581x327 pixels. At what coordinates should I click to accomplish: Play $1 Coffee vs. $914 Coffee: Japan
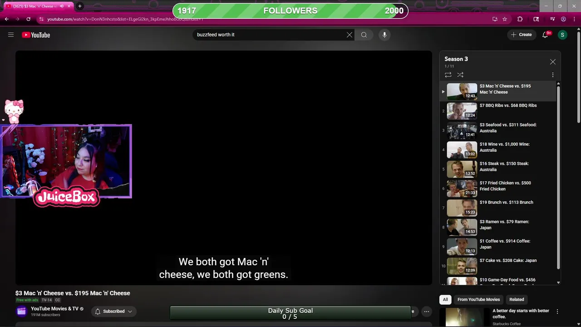click(497, 247)
